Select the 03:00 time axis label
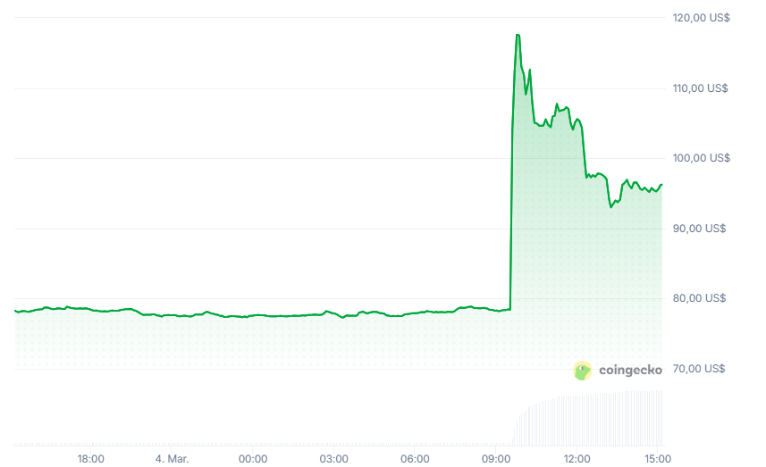766x467 pixels. [334, 459]
